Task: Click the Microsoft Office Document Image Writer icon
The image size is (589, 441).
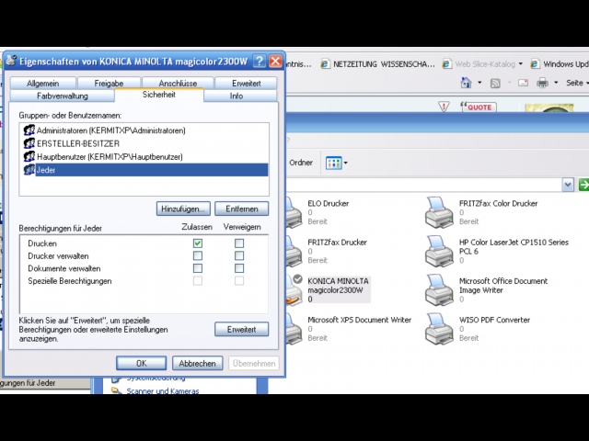Action: coord(439,290)
